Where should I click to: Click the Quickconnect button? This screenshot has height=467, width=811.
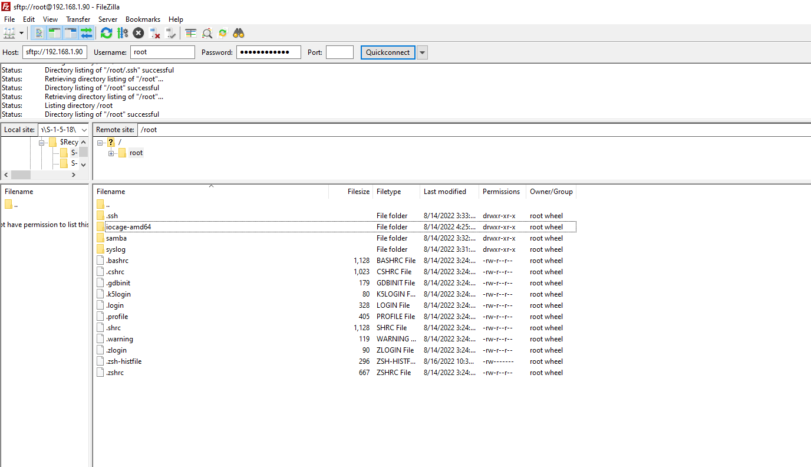click(388, 52)
